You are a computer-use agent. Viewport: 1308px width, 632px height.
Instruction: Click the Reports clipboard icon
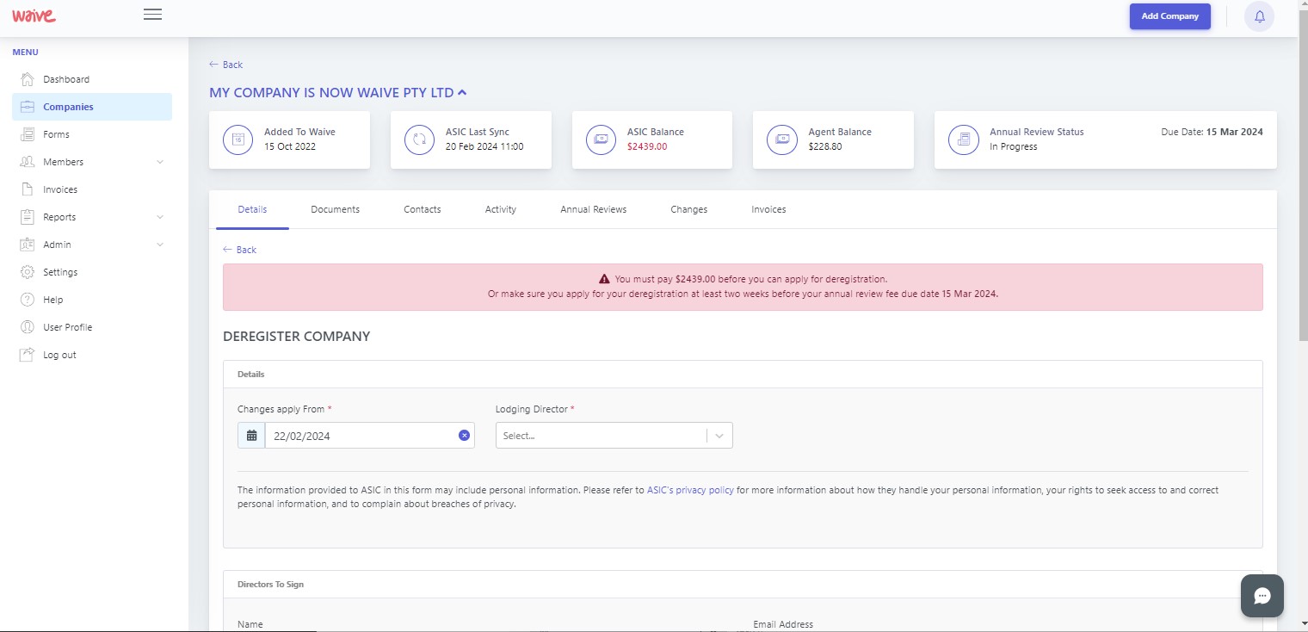coord(27,217)
